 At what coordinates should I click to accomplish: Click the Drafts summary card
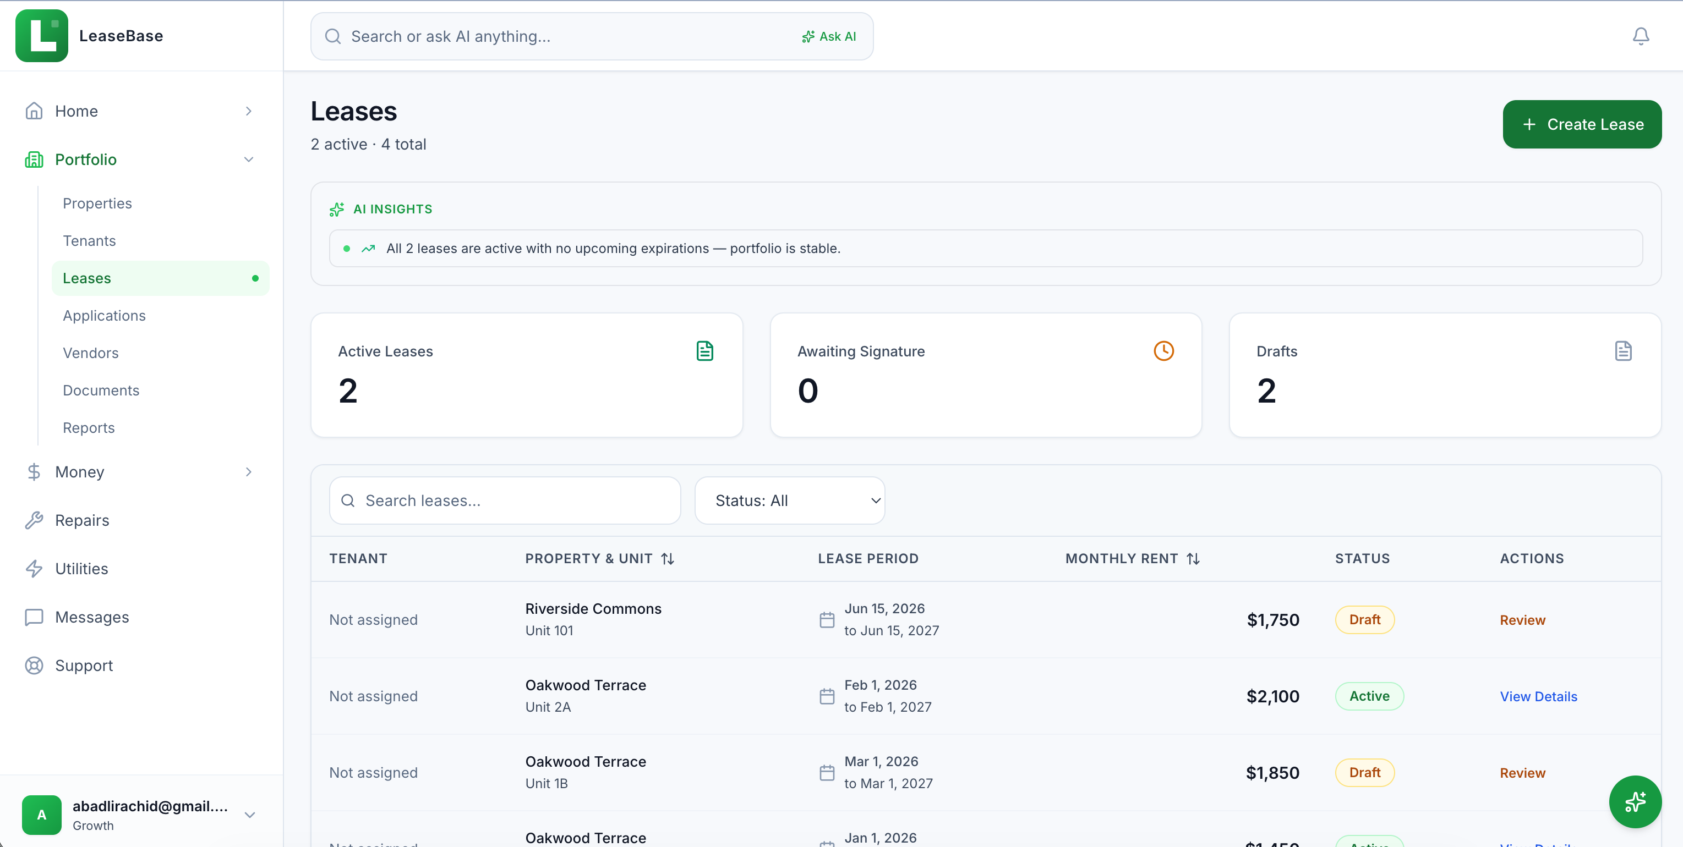(x=1445, y=375)
